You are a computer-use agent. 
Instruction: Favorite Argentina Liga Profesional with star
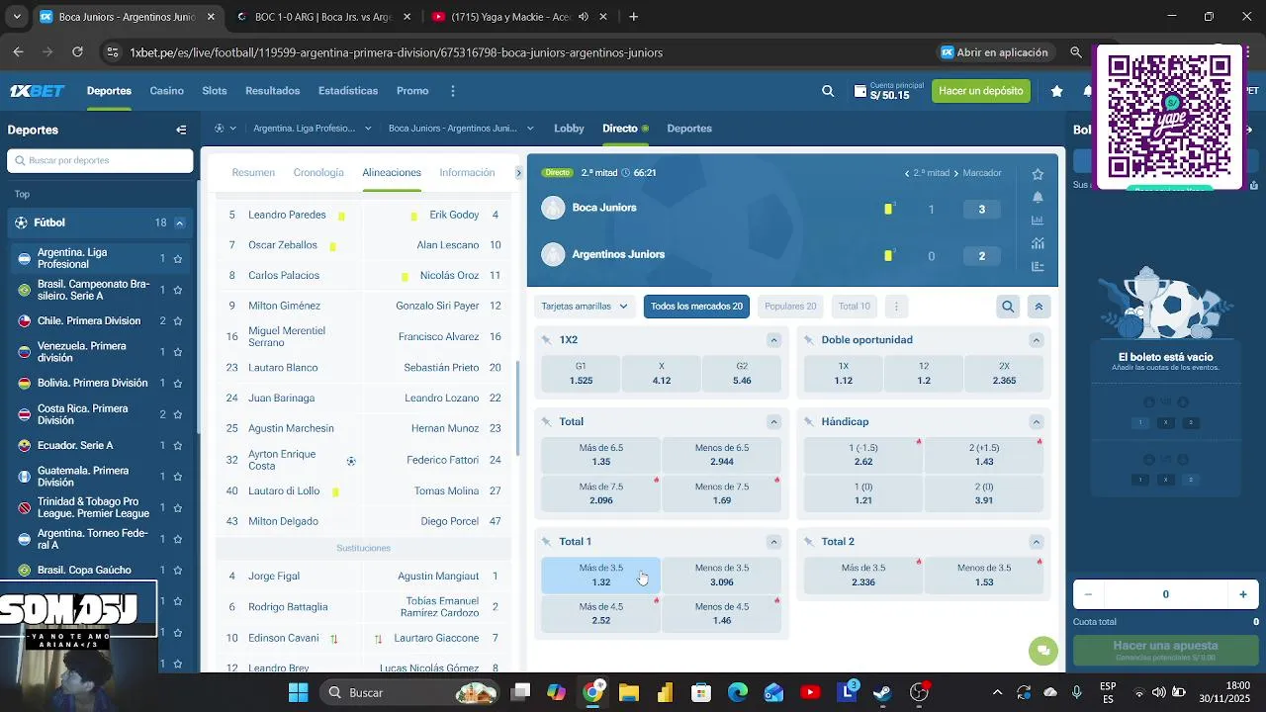coord(178,259)
